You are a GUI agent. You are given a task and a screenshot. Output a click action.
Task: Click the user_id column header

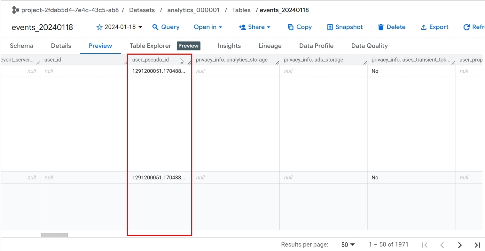coord(53,60)
